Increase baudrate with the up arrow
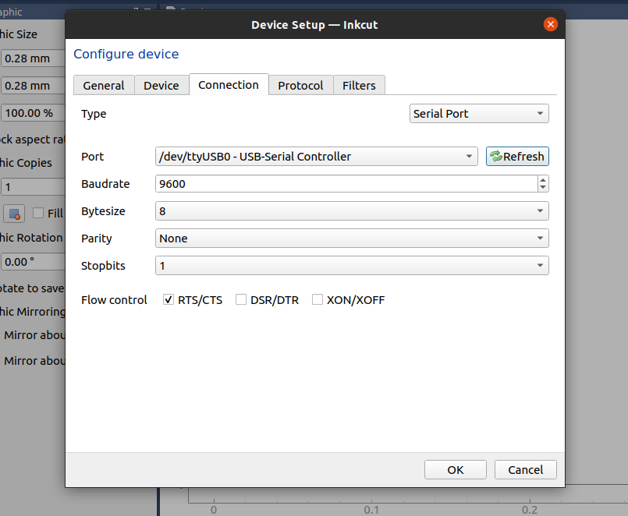 click(543, 180)
